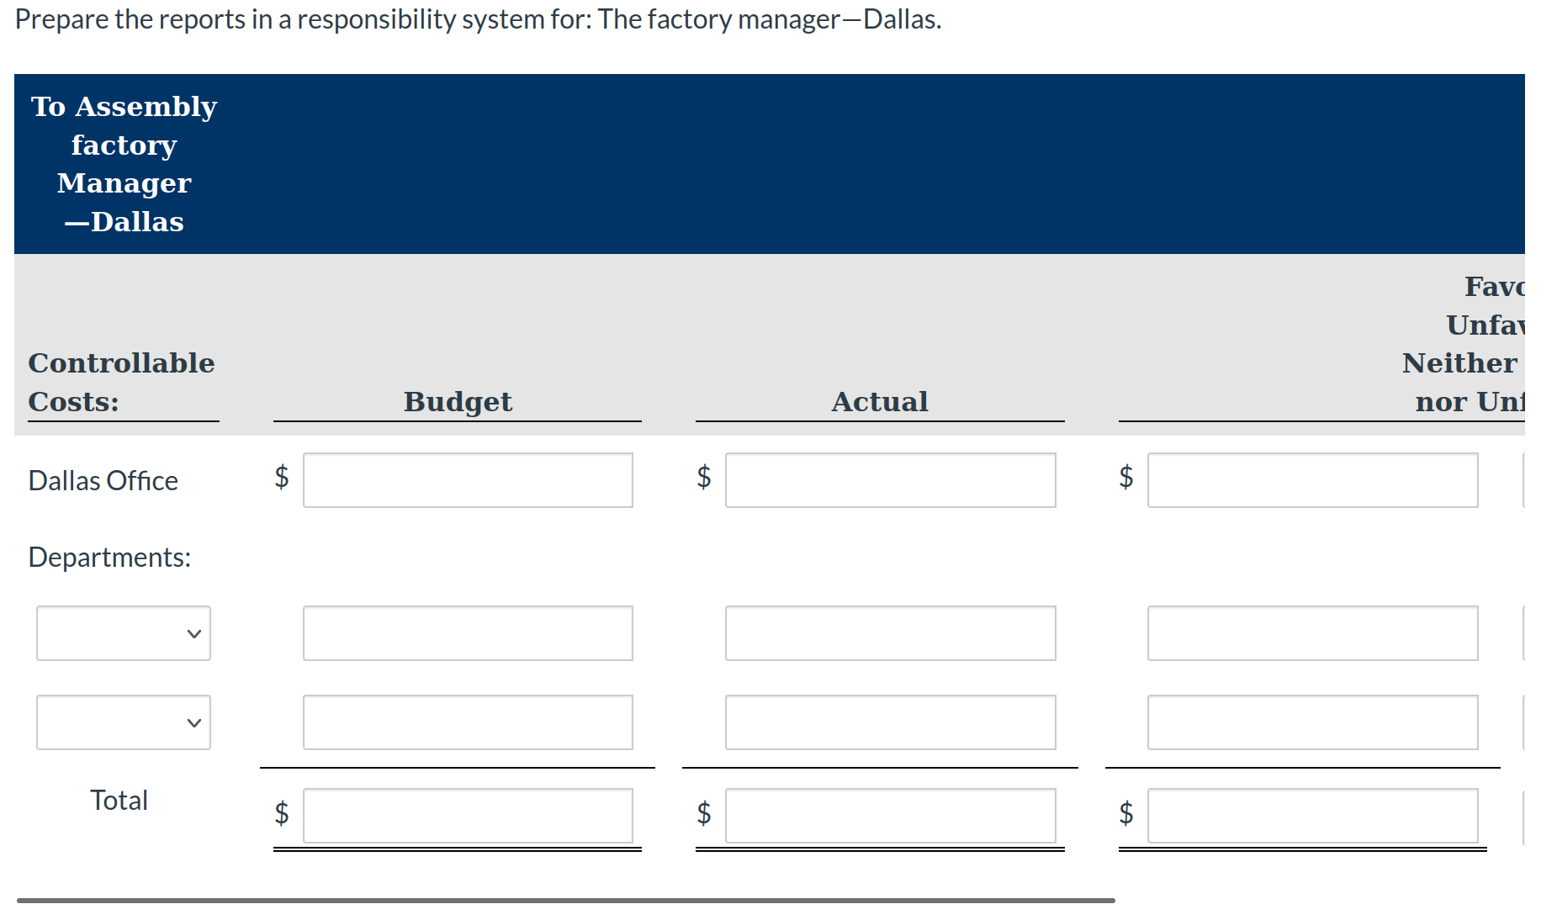Click the Controllable Costs label
Screen dimensions: 1557x920
tap(121, 383)
